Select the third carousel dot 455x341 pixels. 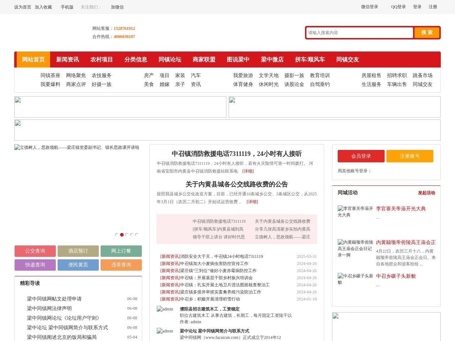click(127, 234)
